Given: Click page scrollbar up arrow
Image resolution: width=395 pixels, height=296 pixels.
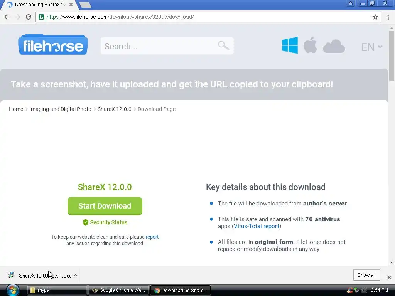Looking at the screenshot, I should pyautogui.click(x=392, y=27).
